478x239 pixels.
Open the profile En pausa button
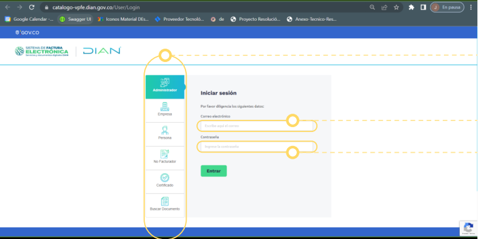click(447, 7)
